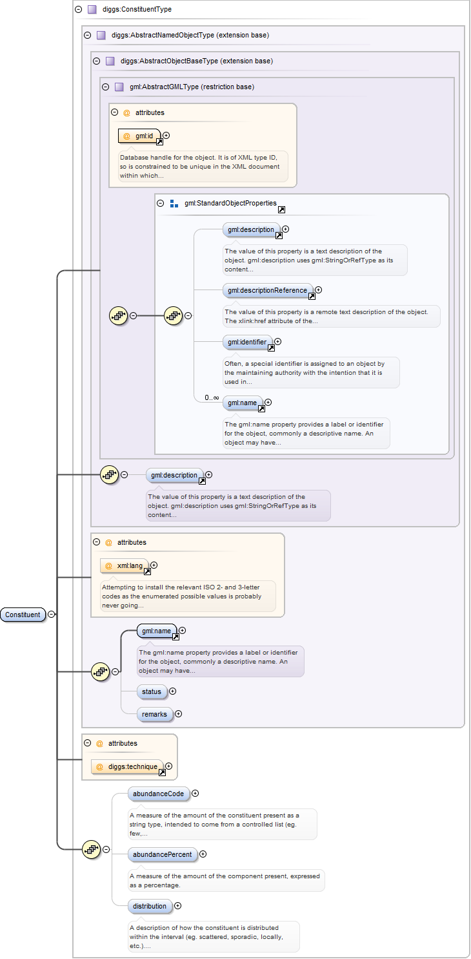Expand the remarks element
This screenshot has width=471, height=959.
179,714
